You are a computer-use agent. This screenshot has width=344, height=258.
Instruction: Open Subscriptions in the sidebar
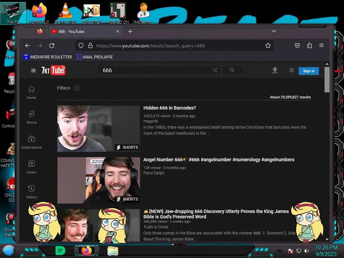coord(32,142)
